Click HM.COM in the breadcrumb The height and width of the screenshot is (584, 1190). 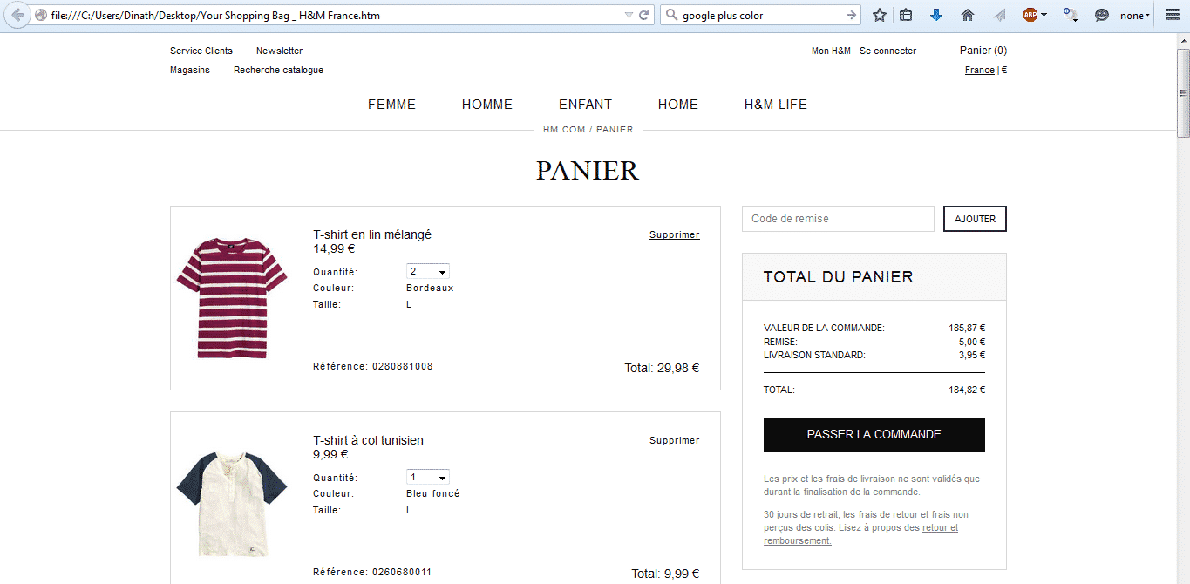(563, 130)
